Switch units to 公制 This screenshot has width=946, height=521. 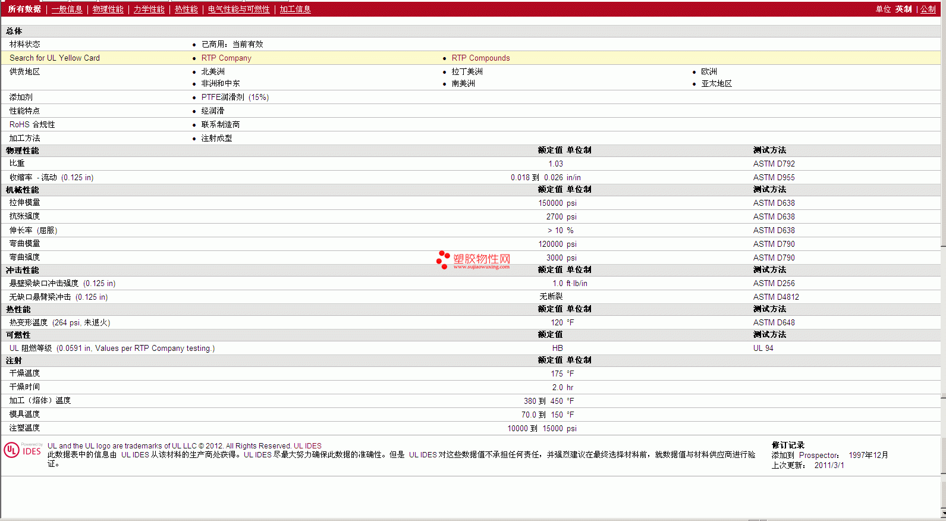pyautogui.click(x=928, y=10)
